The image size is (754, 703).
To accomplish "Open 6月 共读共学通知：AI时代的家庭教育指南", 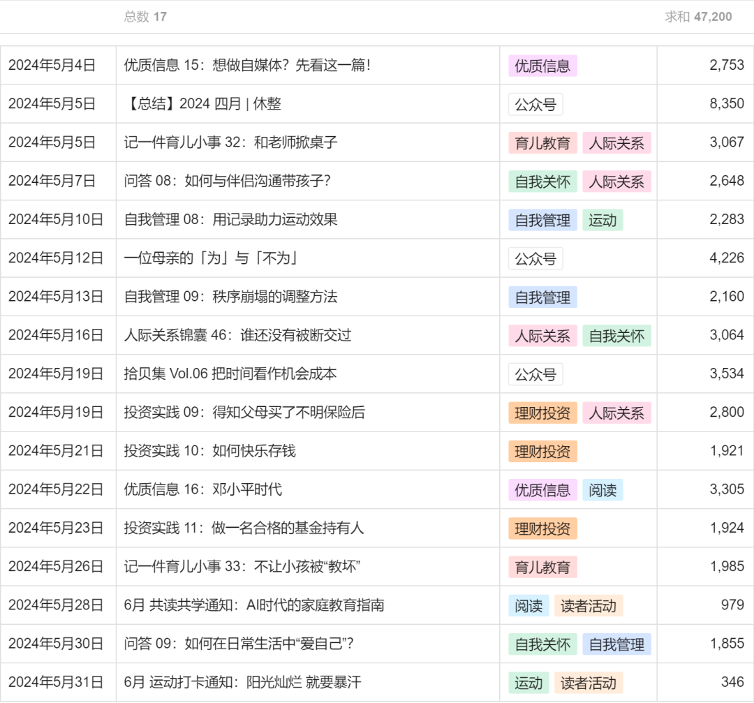I will 254,605.
